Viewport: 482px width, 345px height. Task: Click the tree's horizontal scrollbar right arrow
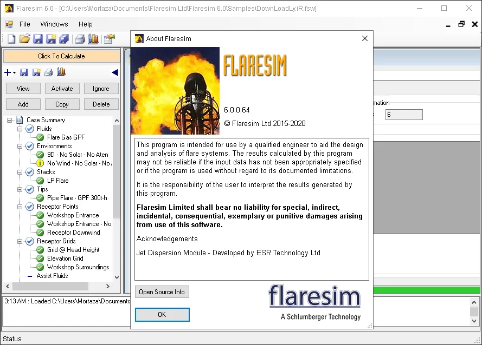pyautogui.click(x=107, y=287)
